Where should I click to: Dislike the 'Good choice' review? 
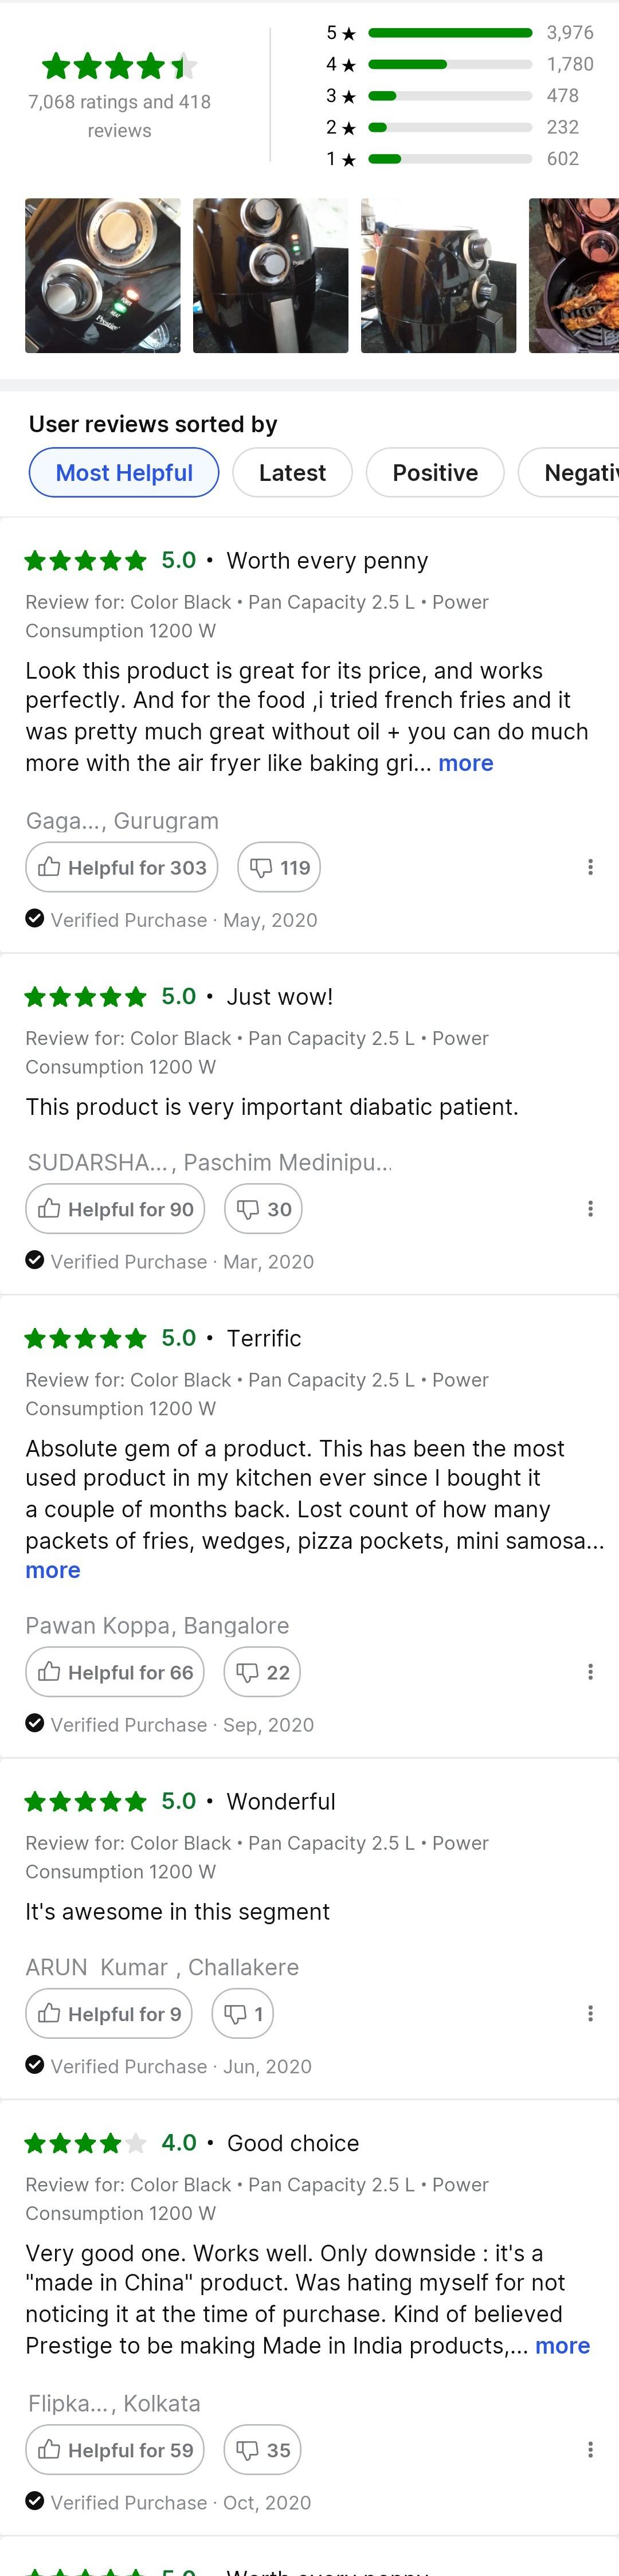tap(262, 2449)
